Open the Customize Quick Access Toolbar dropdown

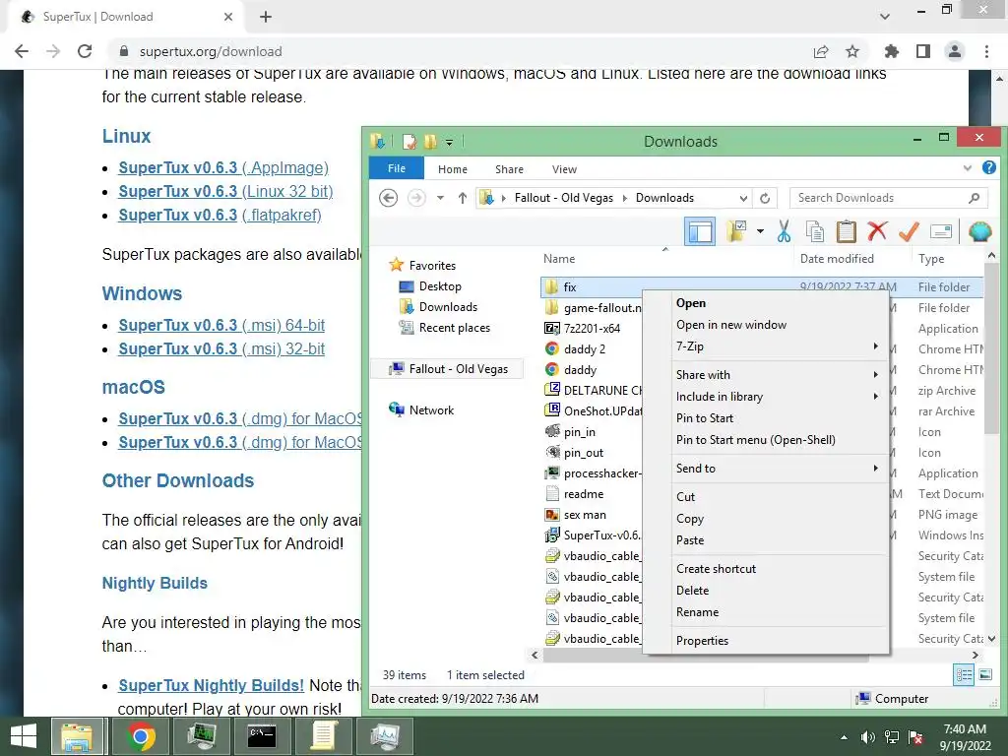[x=449, y=142]
